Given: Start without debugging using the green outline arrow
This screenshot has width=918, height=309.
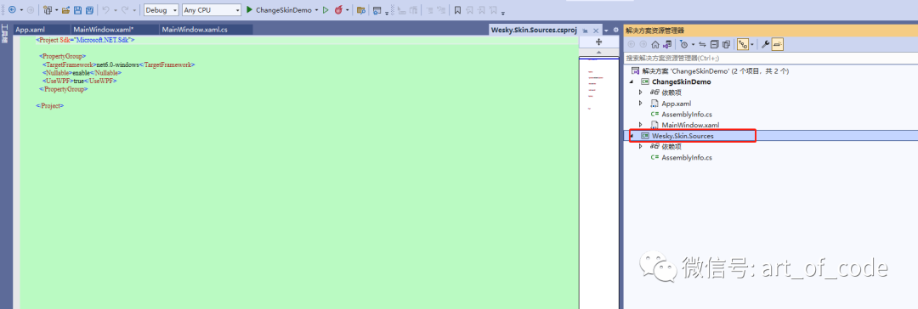Looking at the screenshot, I should [326, 10].
